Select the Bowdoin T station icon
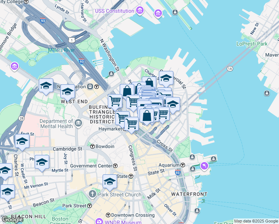The height and width of the screenshot is (224, 279). pyautogui.click(x=93, y=146)
